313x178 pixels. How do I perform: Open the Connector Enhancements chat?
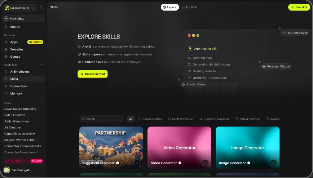point(23,146)
